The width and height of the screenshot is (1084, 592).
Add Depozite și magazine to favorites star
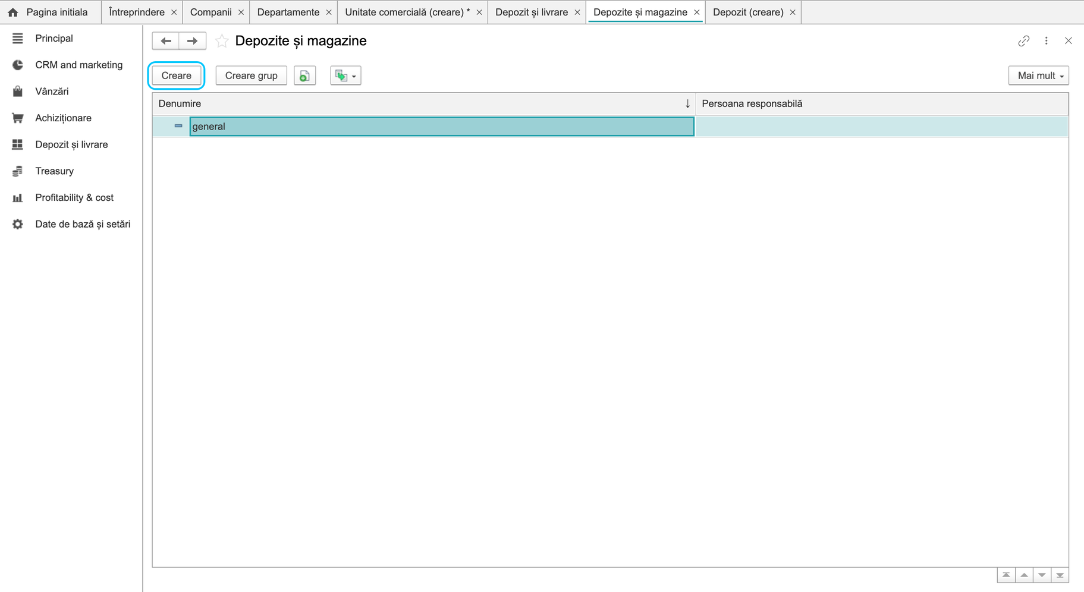tap(222, 41)
